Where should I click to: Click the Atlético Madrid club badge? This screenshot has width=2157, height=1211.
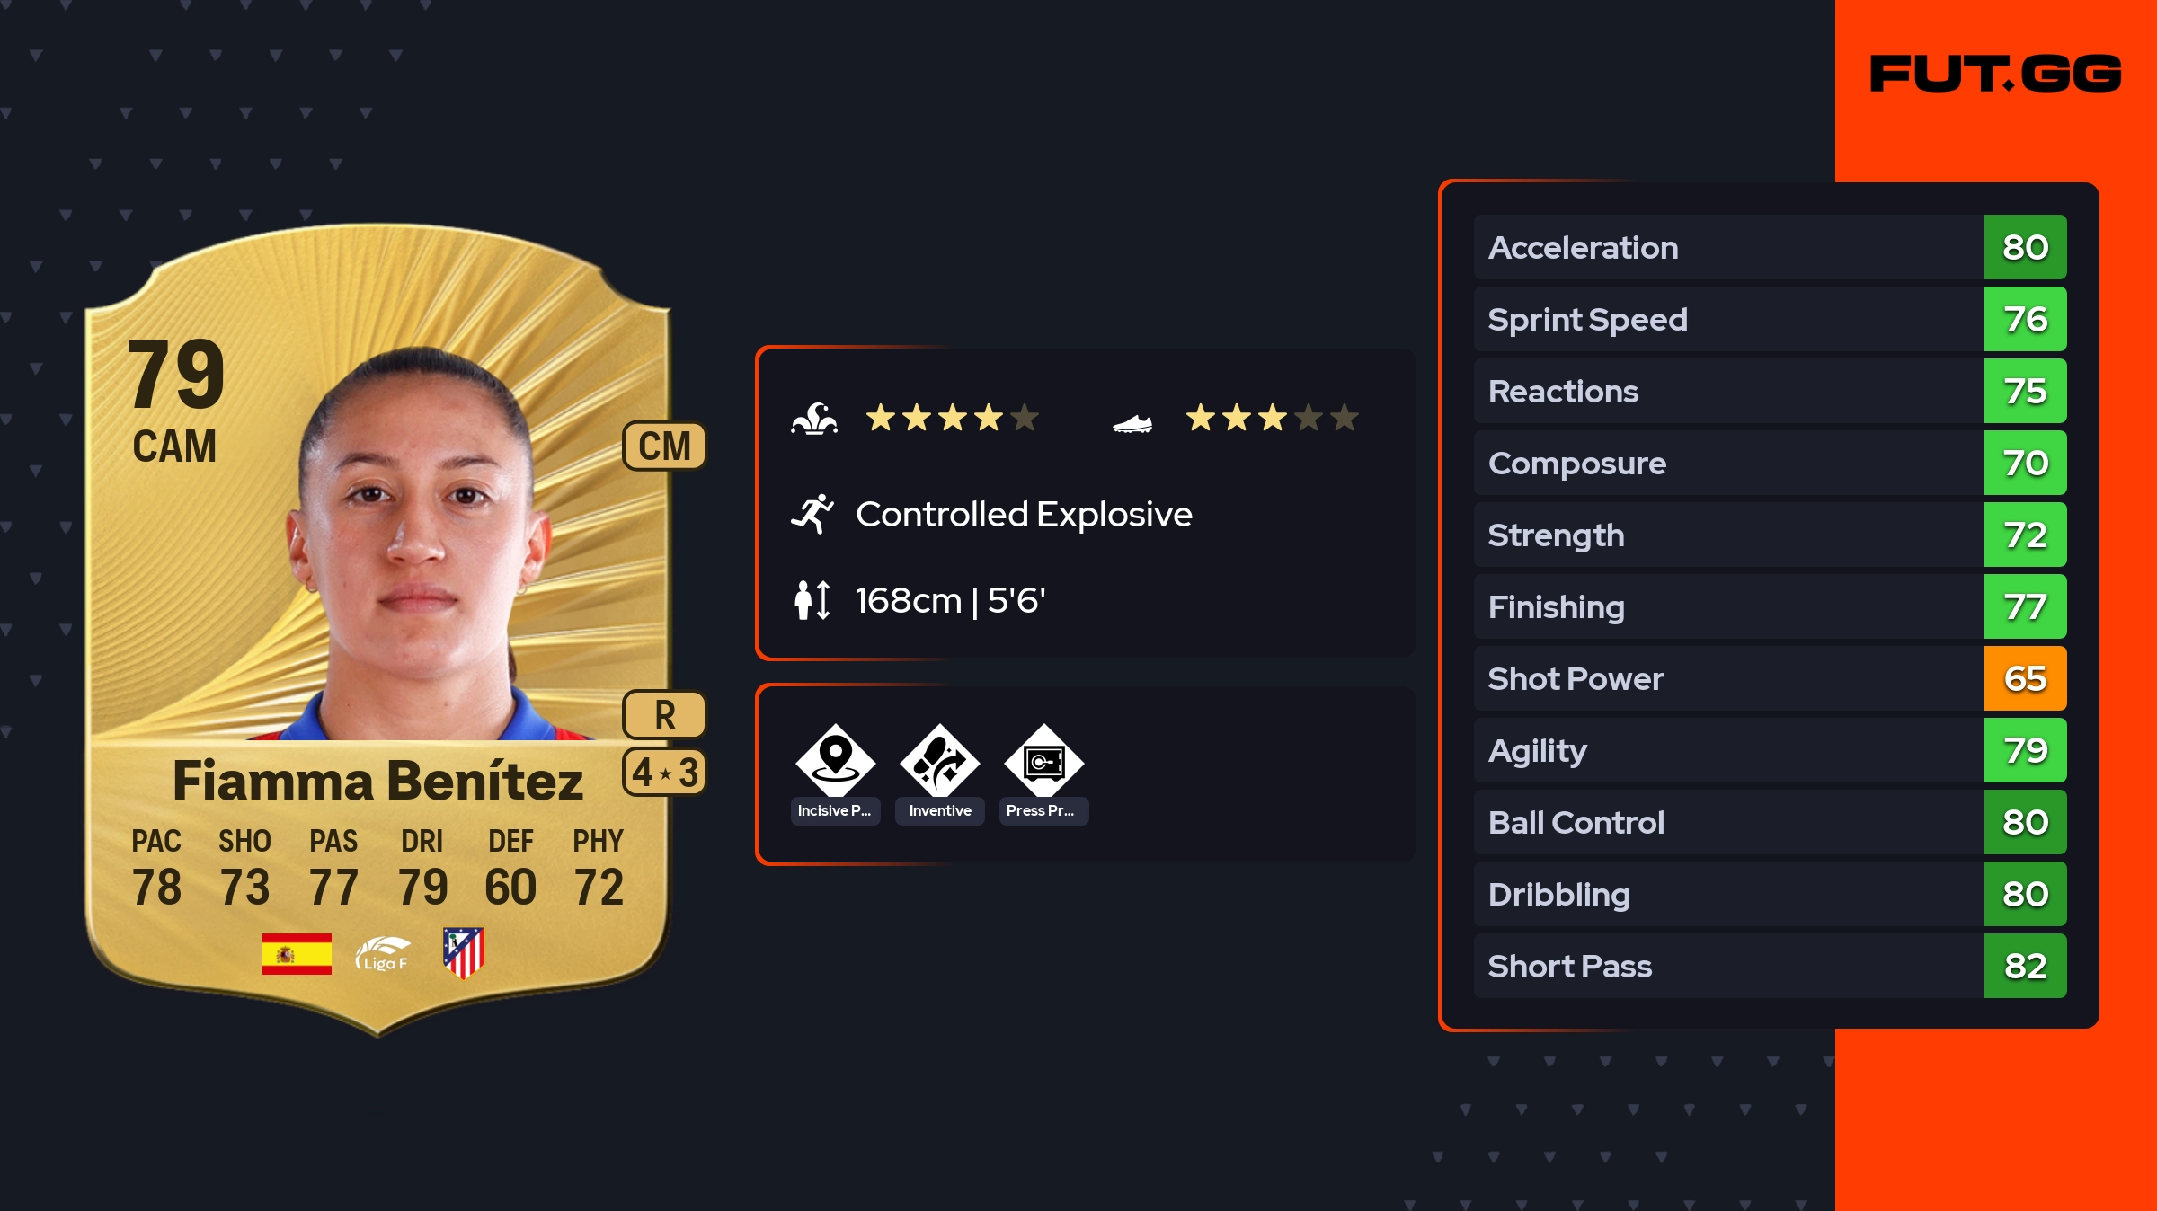[x=464, y=952]
